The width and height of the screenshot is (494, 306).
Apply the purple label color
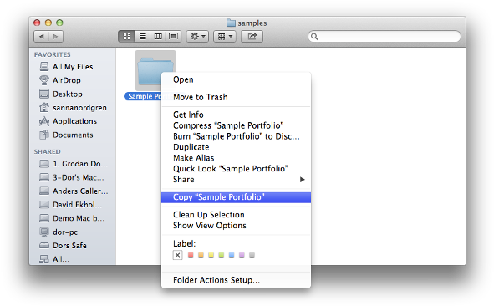tap(242, 255)
